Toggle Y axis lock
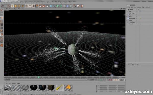This screenshot has height=95, width=153. click(x=30, y=6)
